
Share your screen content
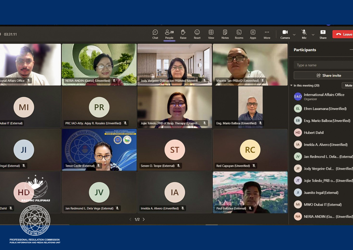tap(323, 34)
